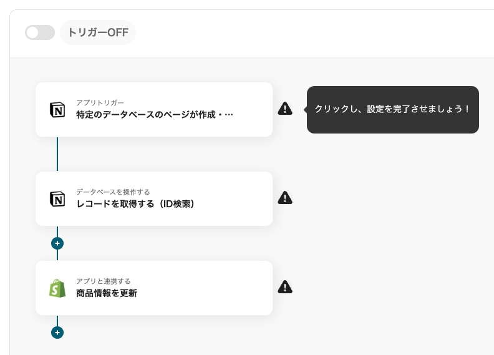Click the トリガーOFF status label

coord(98,32)
